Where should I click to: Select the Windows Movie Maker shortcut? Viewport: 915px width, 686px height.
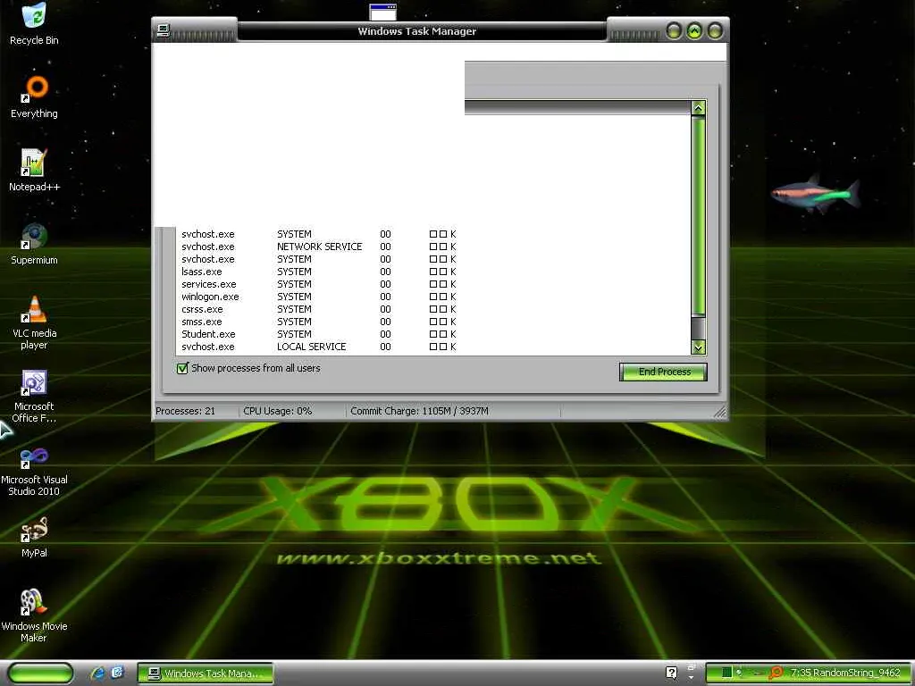coord(34,615)
